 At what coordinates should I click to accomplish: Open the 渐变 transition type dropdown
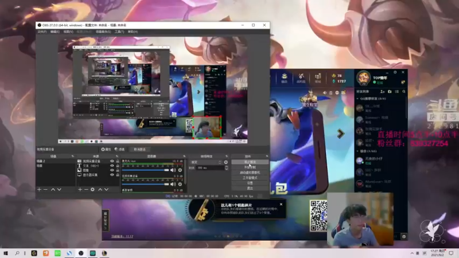(x=205, y=162)
